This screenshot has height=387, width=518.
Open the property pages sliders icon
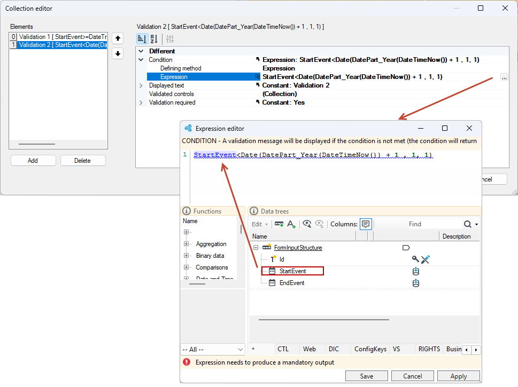pos(170,39)
